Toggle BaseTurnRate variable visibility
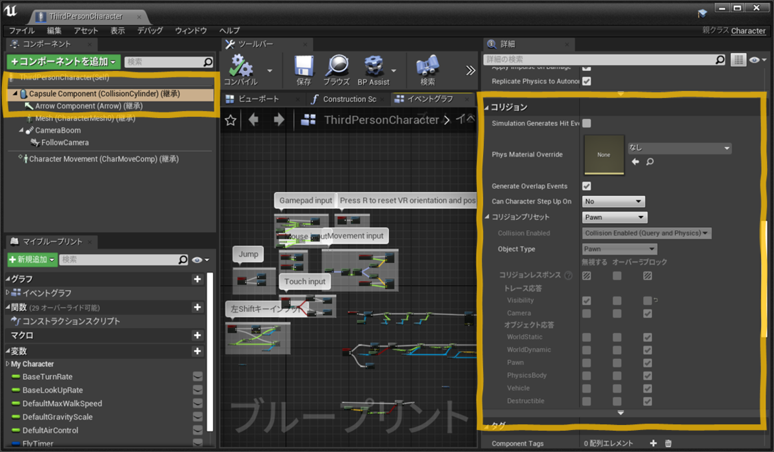This screenshot has height=452, width=774. (x=197, y=377)
